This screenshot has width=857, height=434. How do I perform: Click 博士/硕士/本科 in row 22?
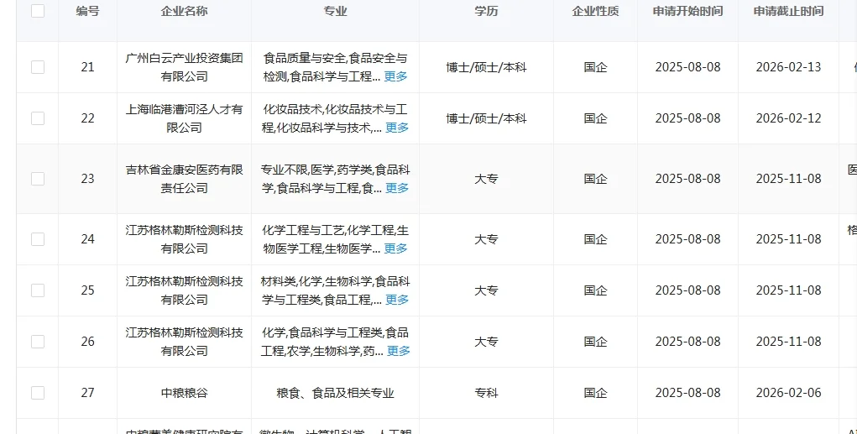[486, 118]
